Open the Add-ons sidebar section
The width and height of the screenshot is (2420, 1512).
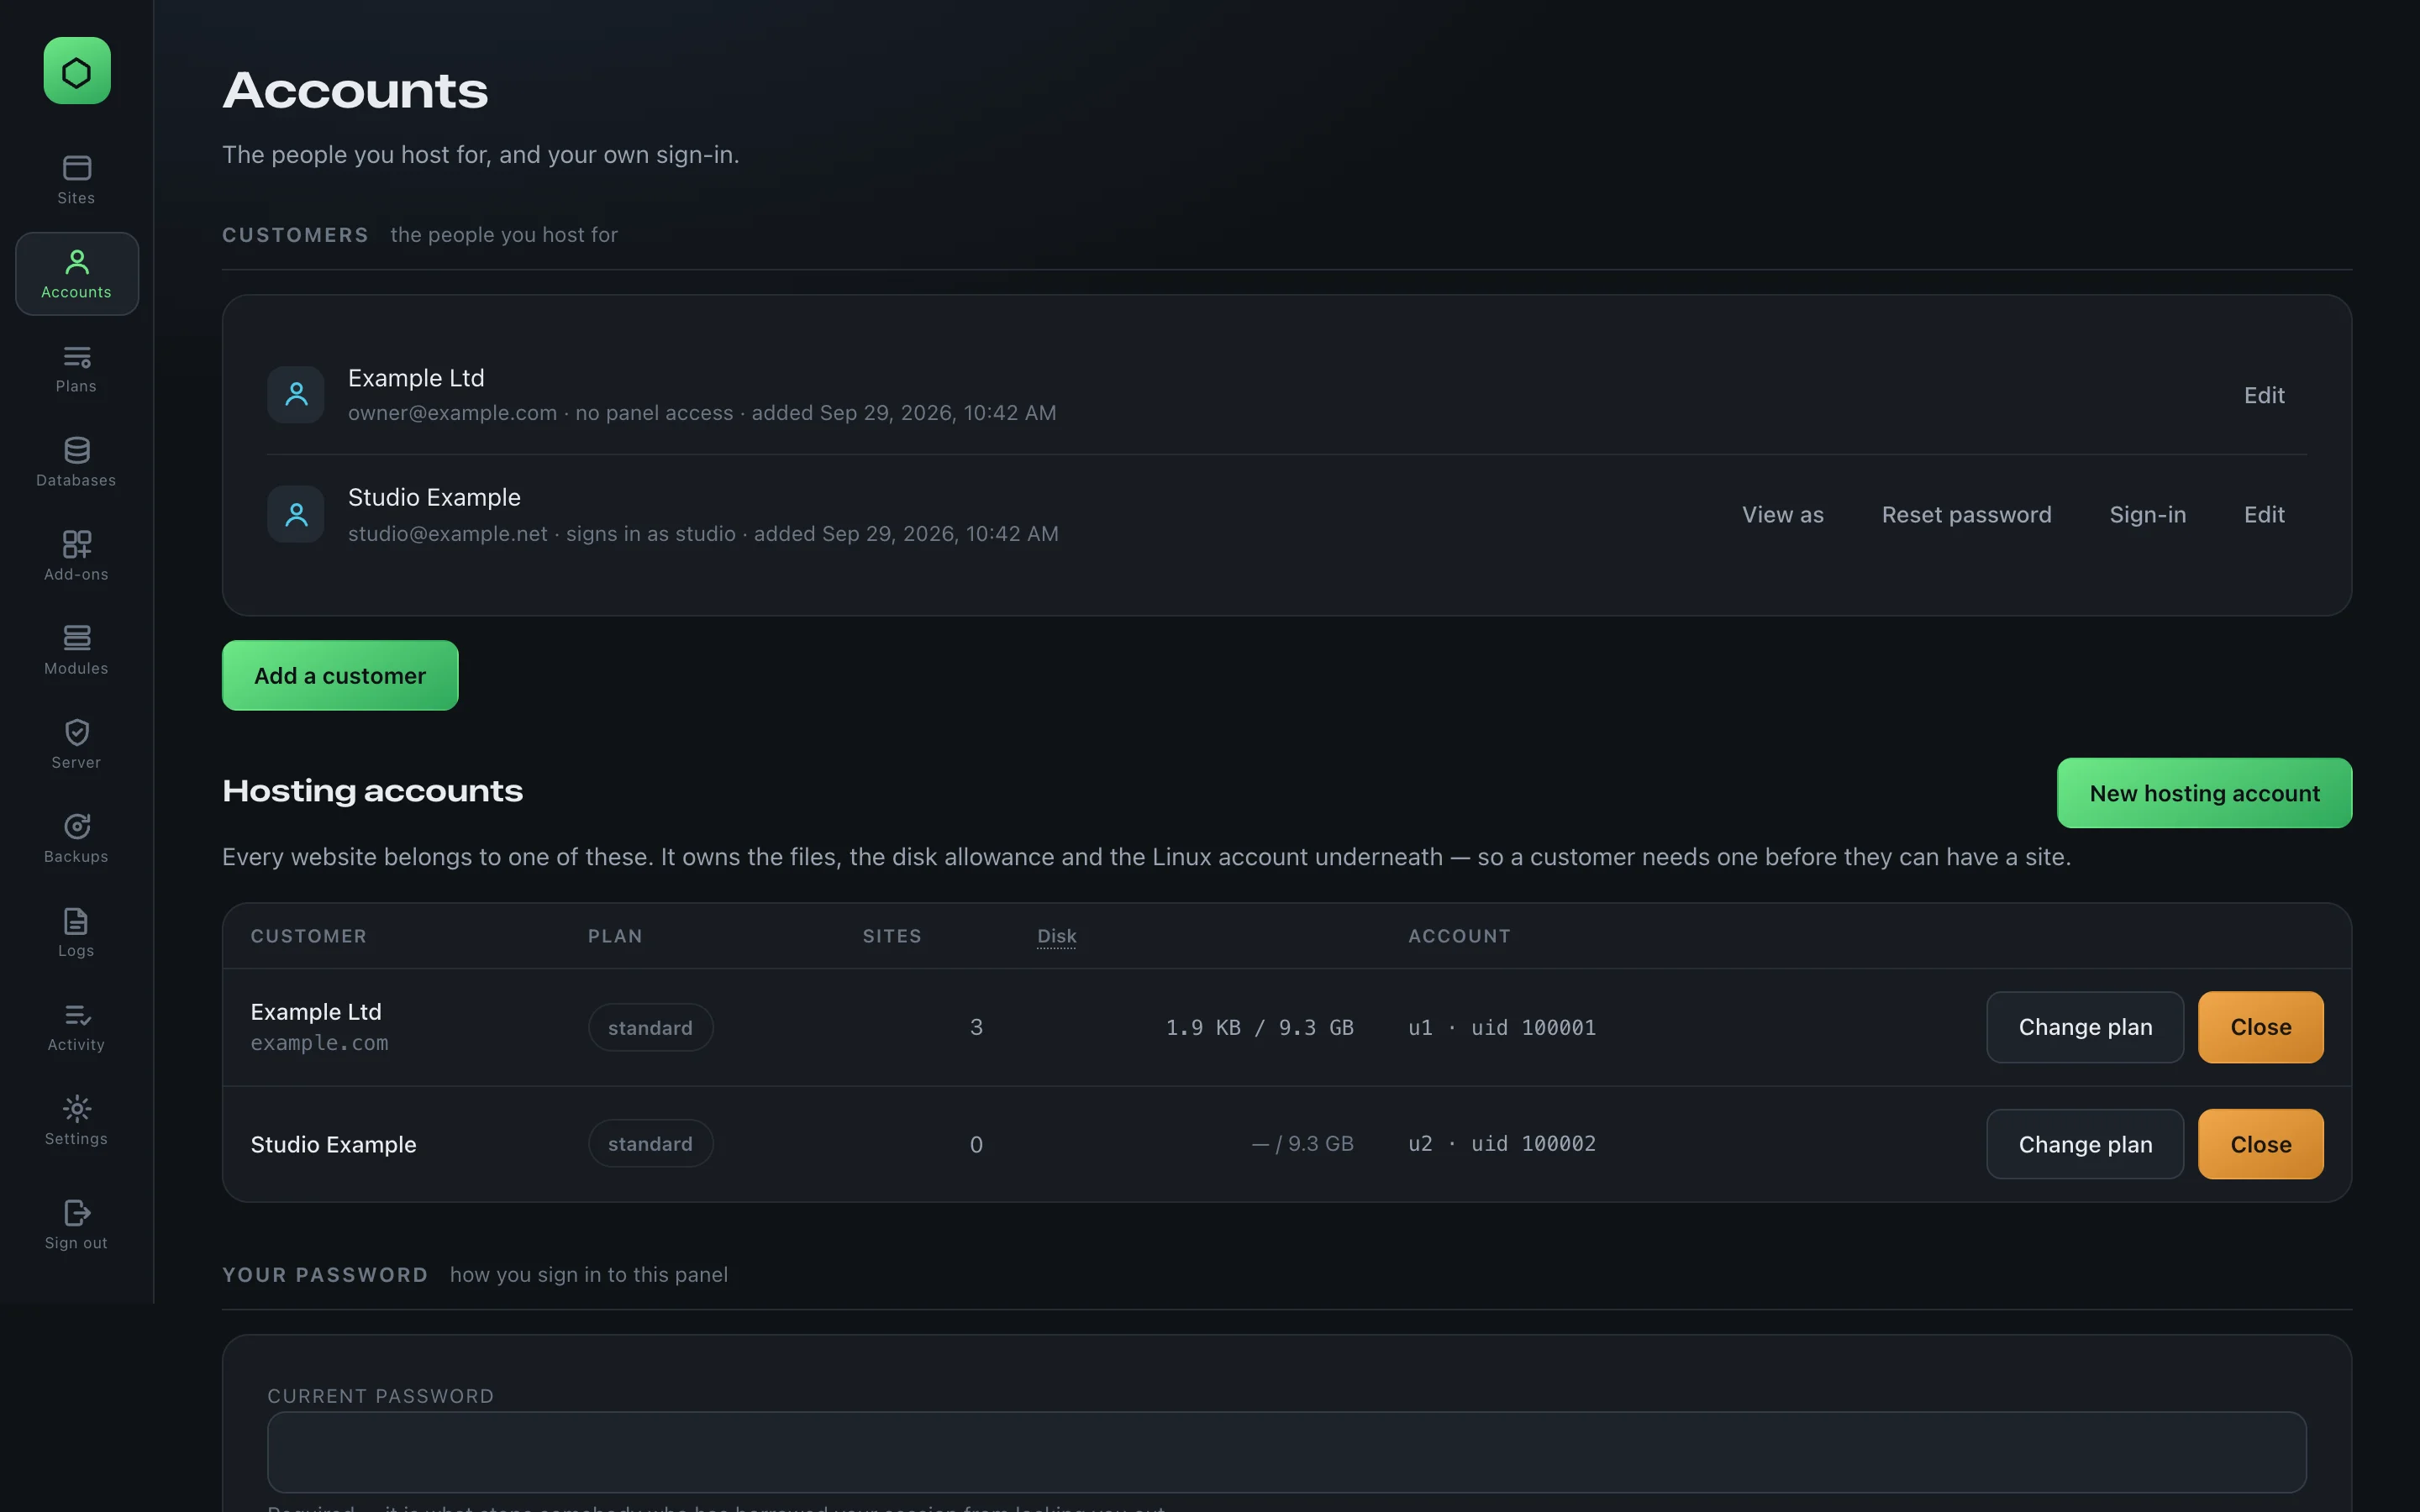pyautogui.click(x=77, y=556)
